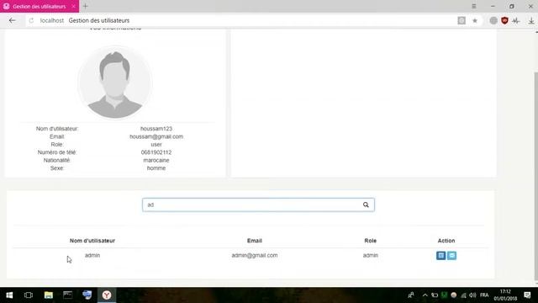This screenshot has height=303, width=538.
Task: Go back with the browser back arrow
Action: point(13,20)
